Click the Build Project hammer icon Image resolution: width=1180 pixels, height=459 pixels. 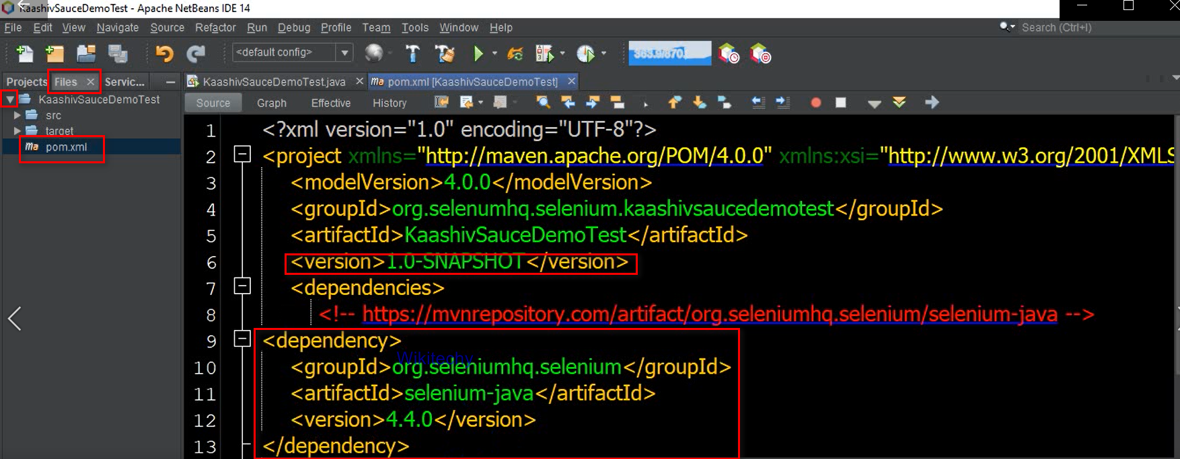click(412, 54)
